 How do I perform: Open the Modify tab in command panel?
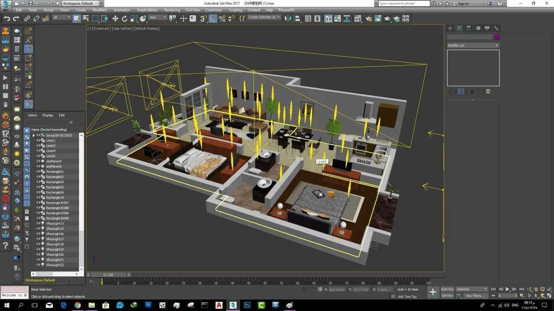[459, 28]
